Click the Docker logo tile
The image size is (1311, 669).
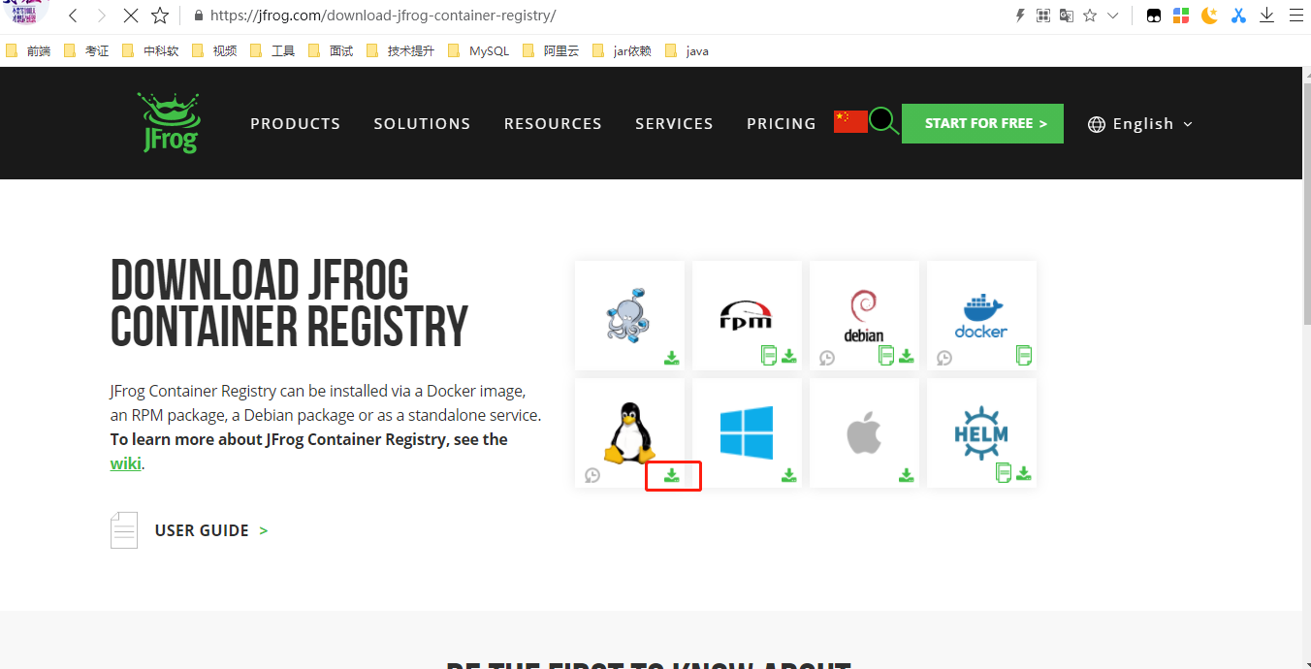(x=980, y=315)
